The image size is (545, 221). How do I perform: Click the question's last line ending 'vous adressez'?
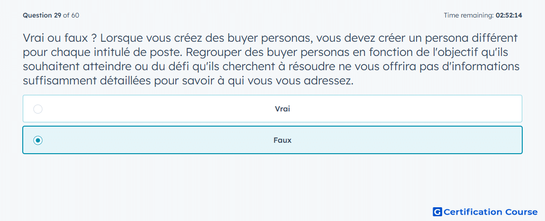pos(188,81)
